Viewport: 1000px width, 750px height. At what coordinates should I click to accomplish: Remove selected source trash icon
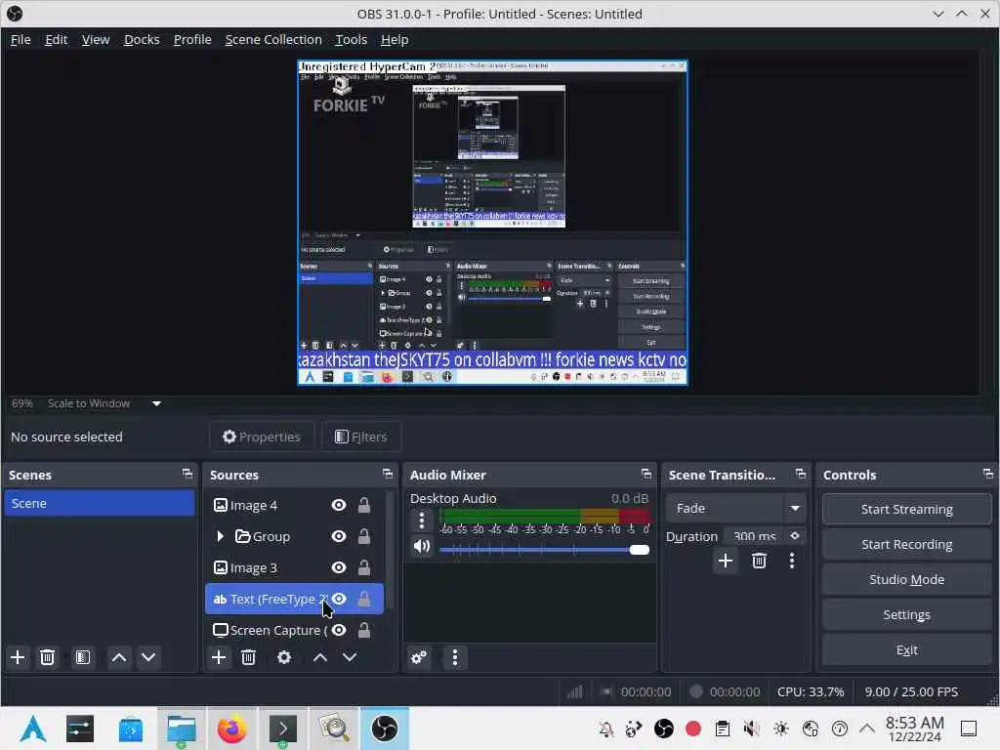[249, 657]
